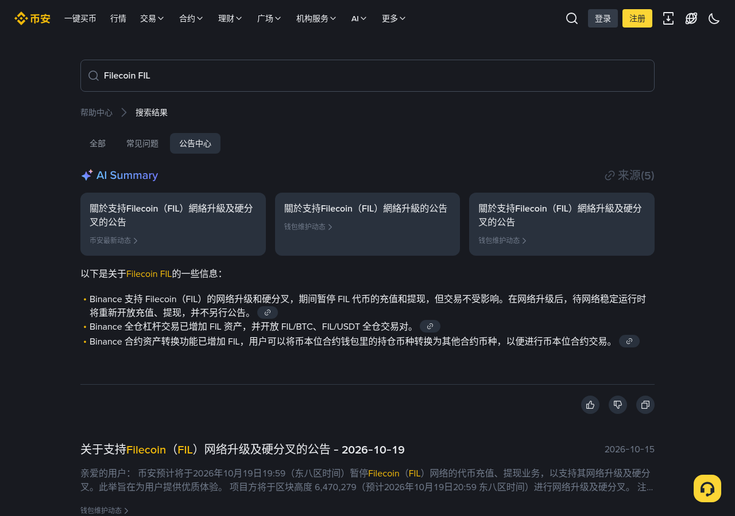Switch to the 常见问题 tab

[x=142, y=143]
